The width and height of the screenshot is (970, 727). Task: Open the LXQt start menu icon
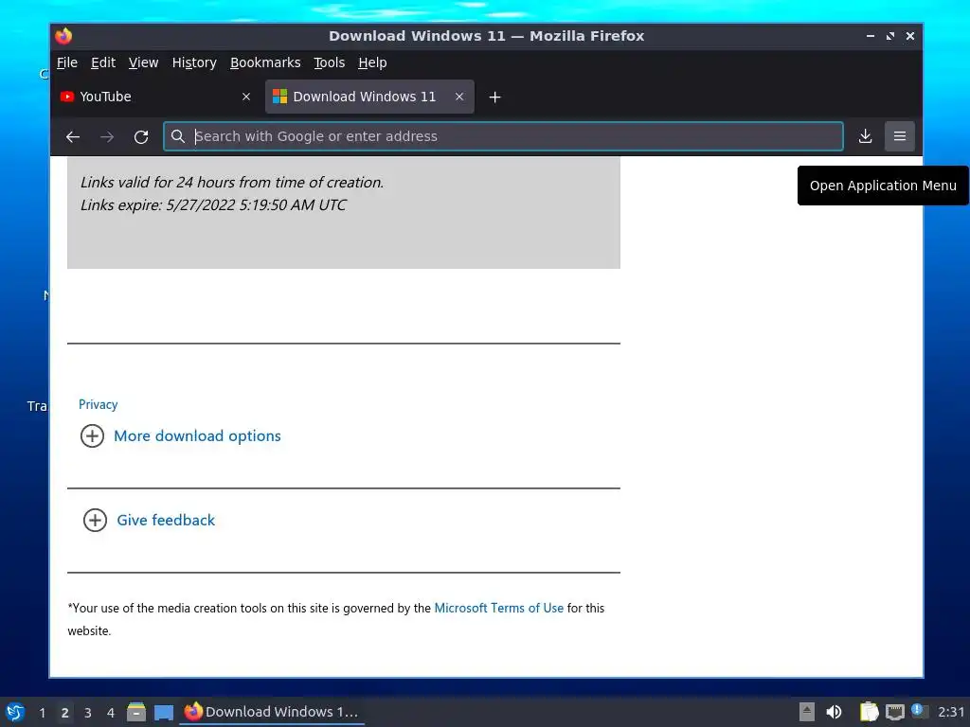(14, 712)
